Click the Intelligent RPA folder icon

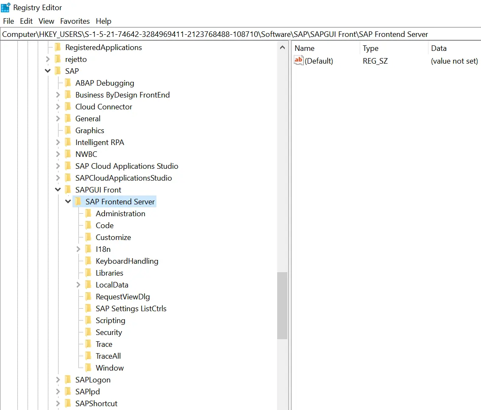point(68,142)
